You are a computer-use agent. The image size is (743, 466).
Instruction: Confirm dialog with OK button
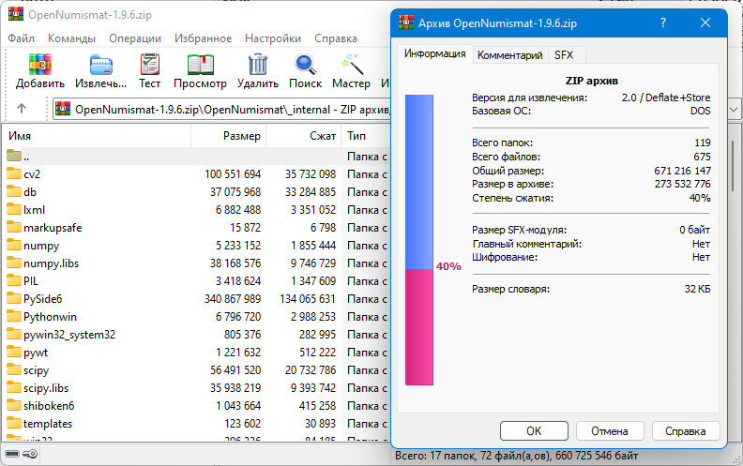click(534, 431)
